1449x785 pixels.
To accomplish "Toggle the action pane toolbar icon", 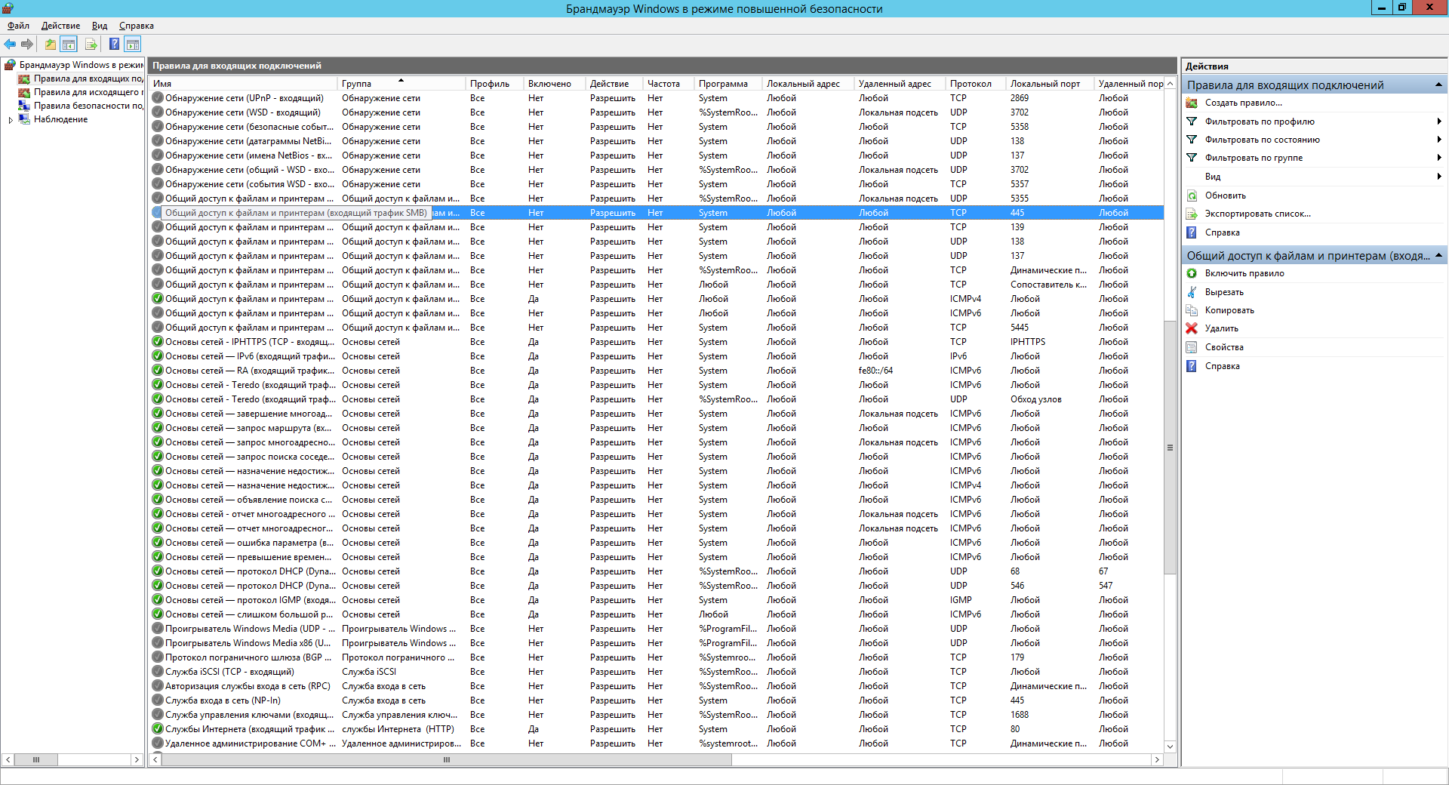I will (x=133, y=45).
